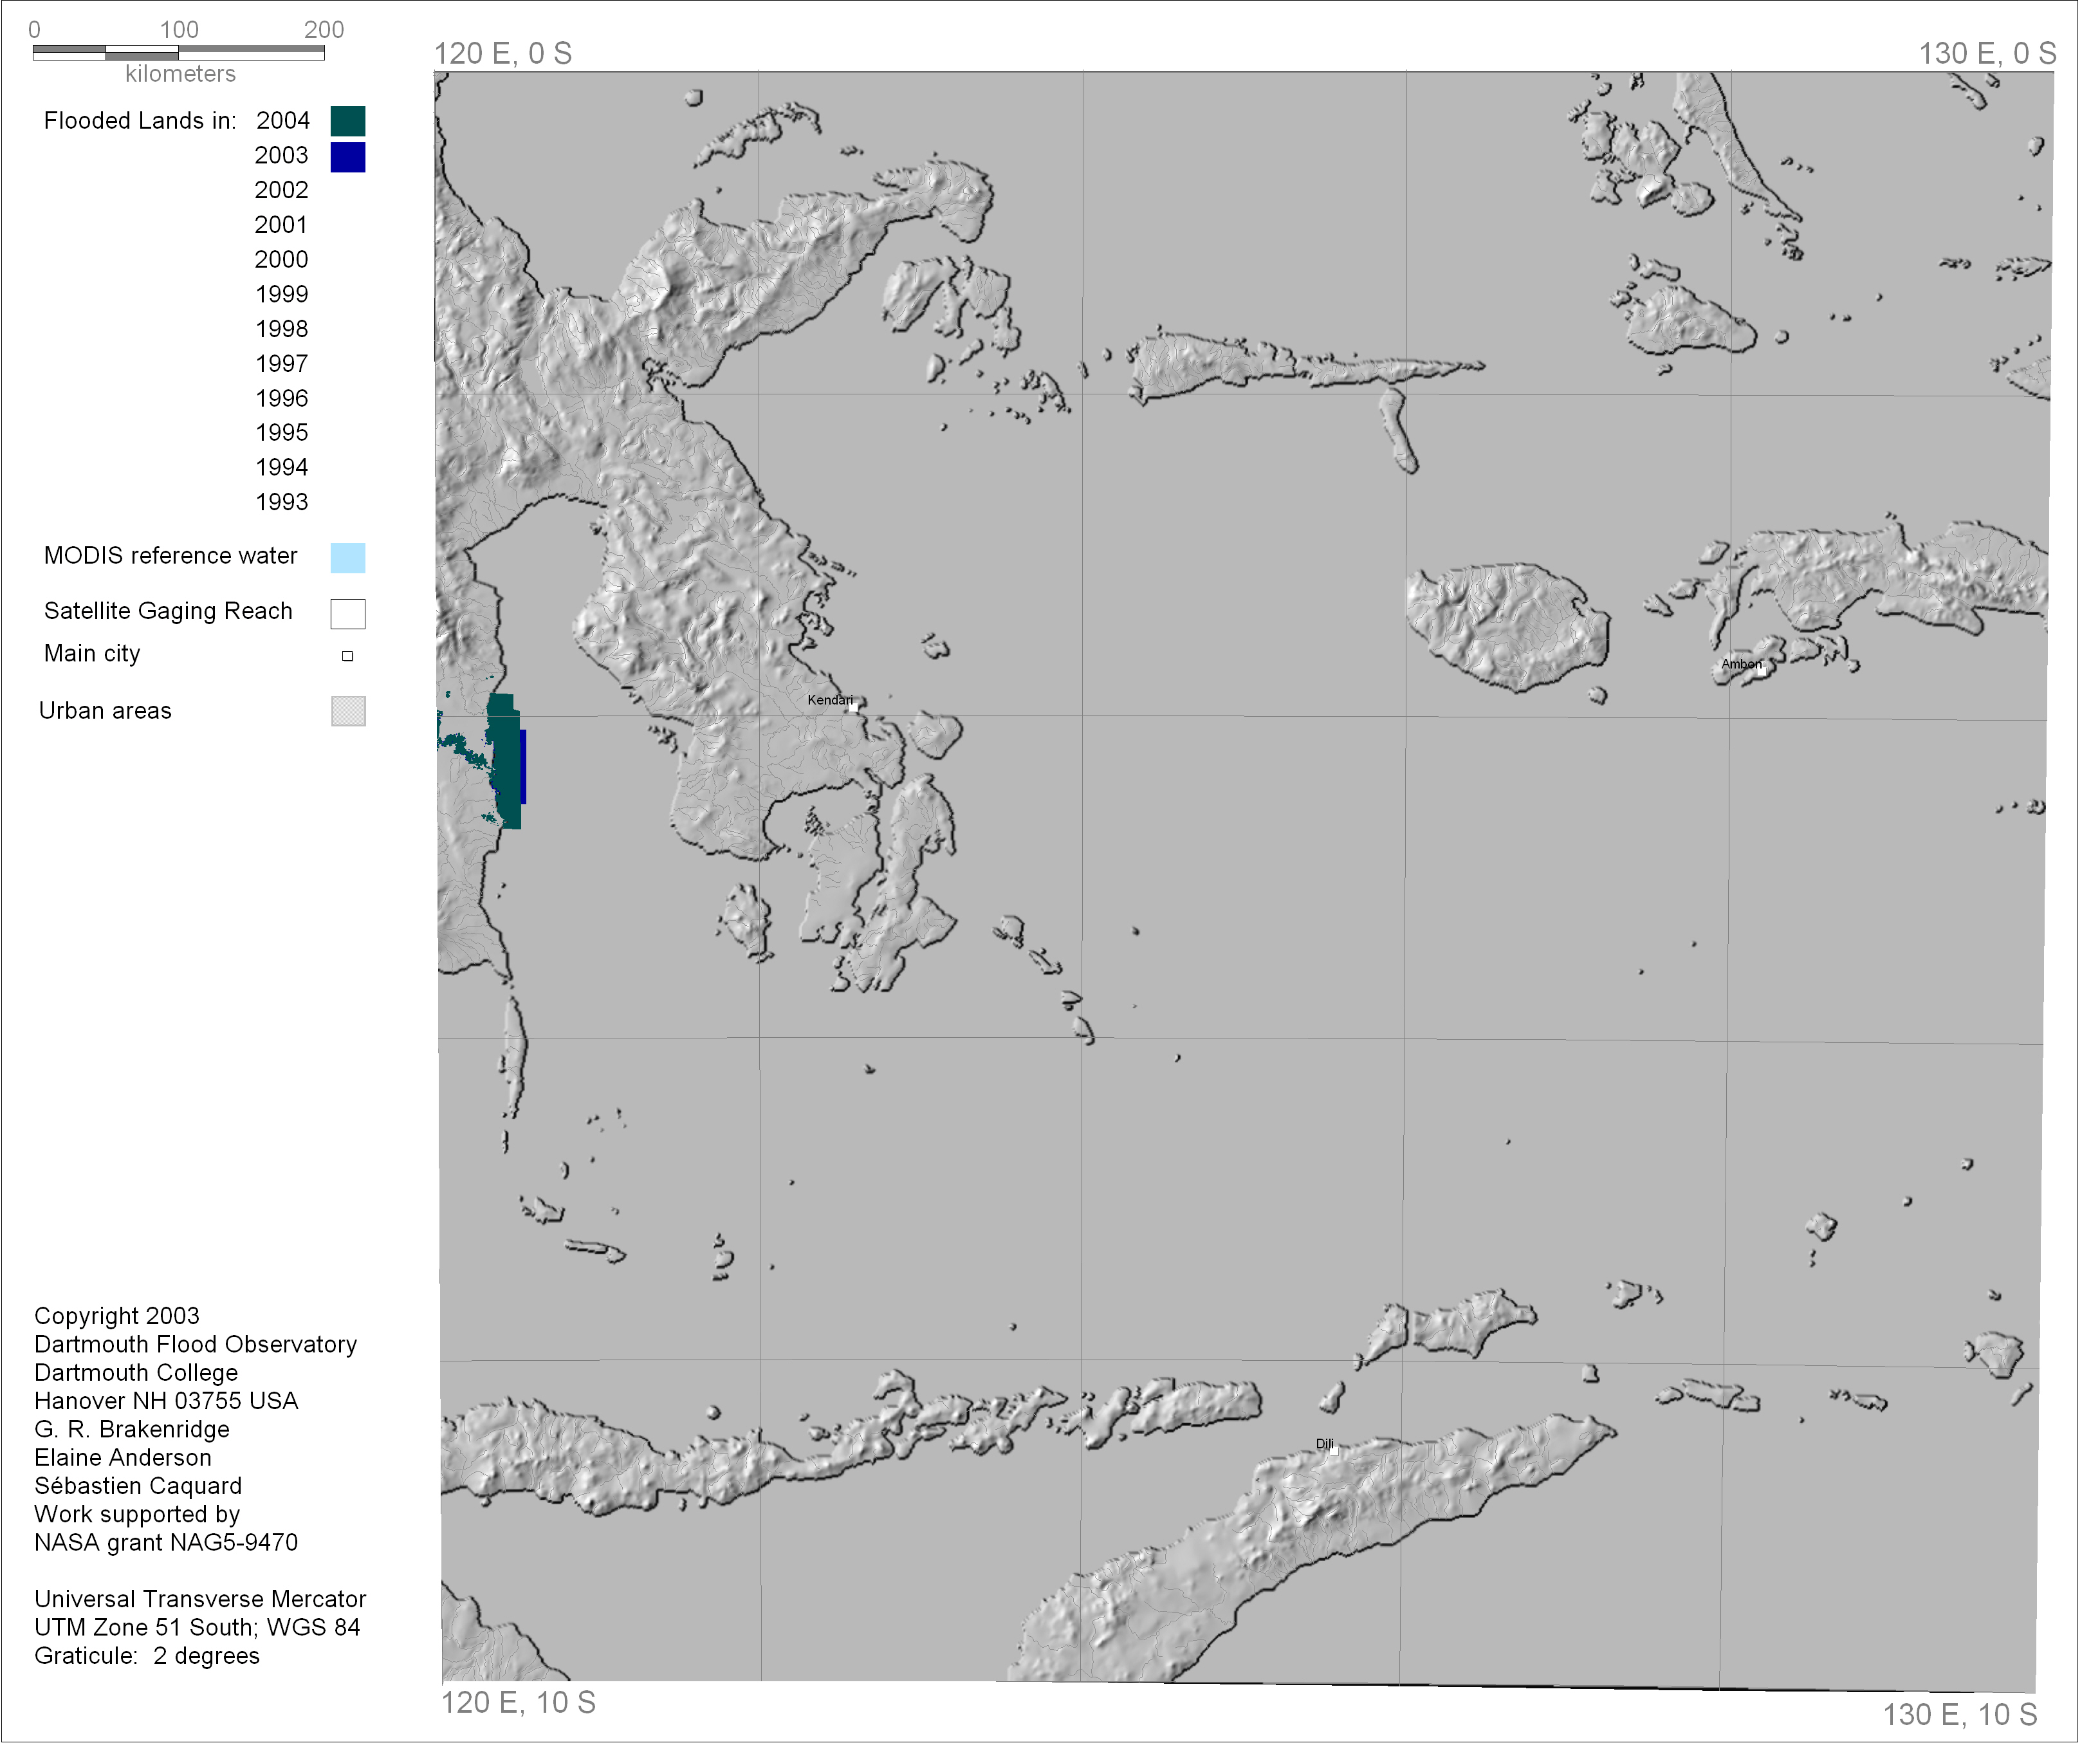
Task: Click the Ambon city label
Action: 1741,664
